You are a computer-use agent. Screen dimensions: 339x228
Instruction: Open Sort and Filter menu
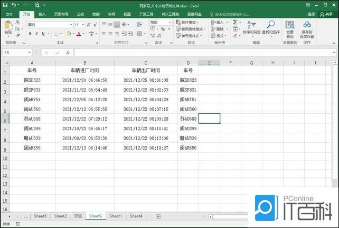251,28
